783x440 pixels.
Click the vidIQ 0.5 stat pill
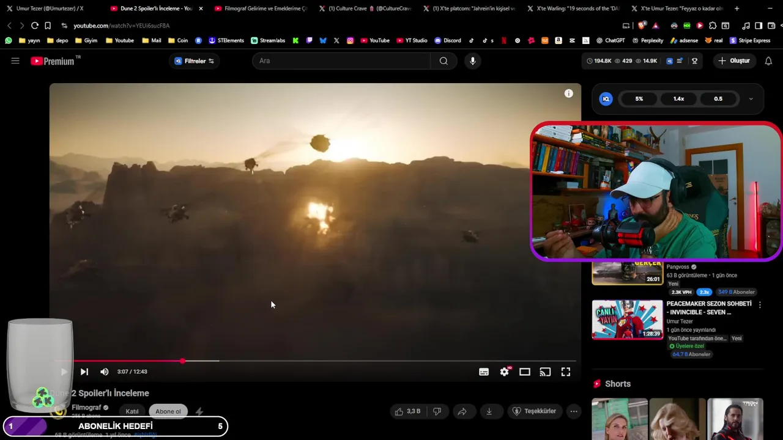click(x=718, y=99)
